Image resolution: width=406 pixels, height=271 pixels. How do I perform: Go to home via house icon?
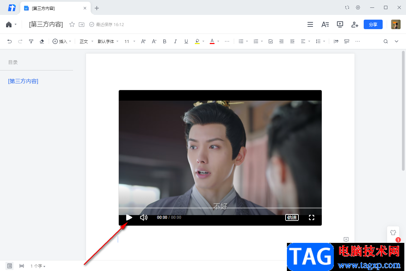pyautogui.click(x=9, y=24)
